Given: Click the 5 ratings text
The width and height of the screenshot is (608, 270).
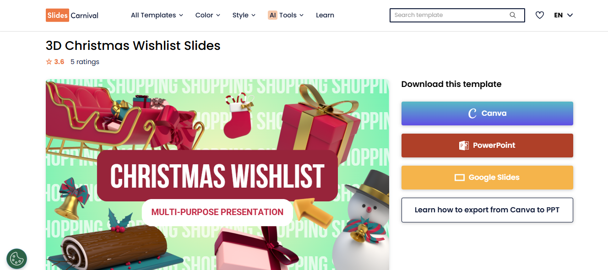Looking at the screenshot, I should (85, 62).
